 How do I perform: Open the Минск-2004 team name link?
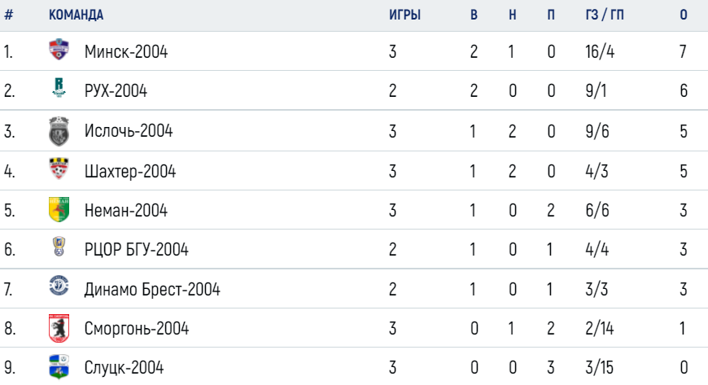coord(126,52)
